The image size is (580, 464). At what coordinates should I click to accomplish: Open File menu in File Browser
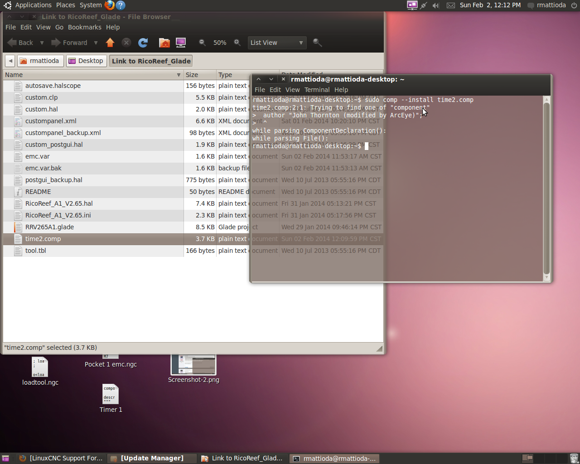tap(10, 27)
